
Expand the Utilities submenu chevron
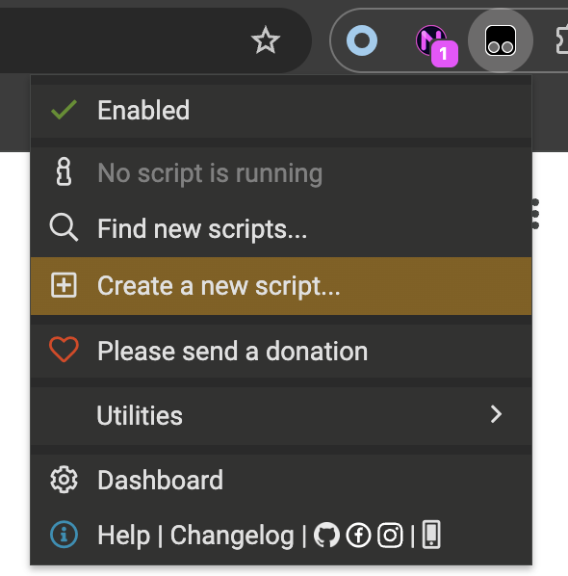496,414
